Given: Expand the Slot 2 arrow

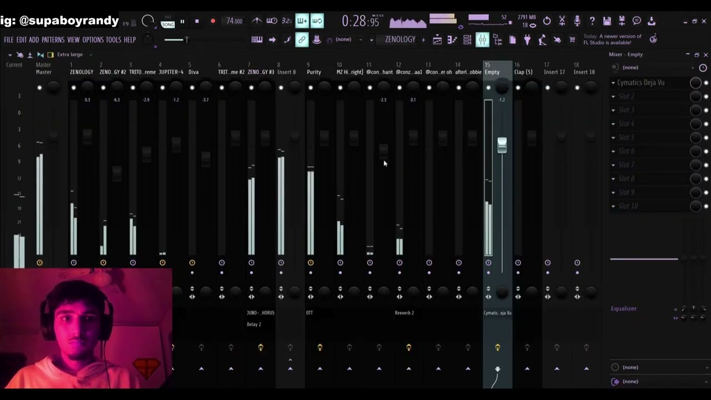Looking at the screenshot, I should click(613, 97).
